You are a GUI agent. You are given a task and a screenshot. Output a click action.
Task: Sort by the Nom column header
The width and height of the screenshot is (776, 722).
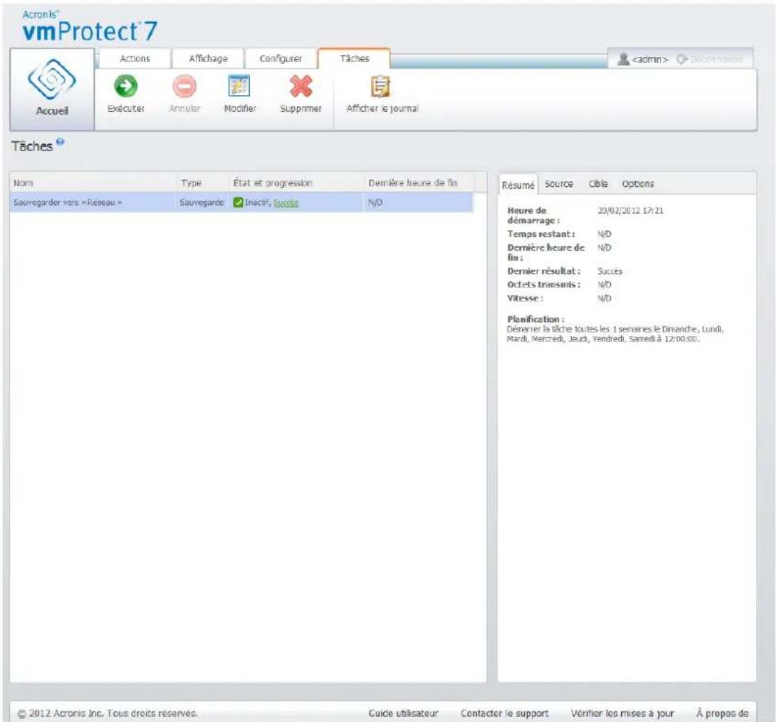(x=93, y=183)
